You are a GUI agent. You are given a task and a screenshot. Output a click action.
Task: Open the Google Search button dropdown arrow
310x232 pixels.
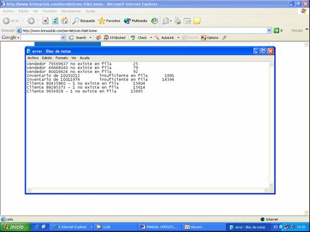91,37
